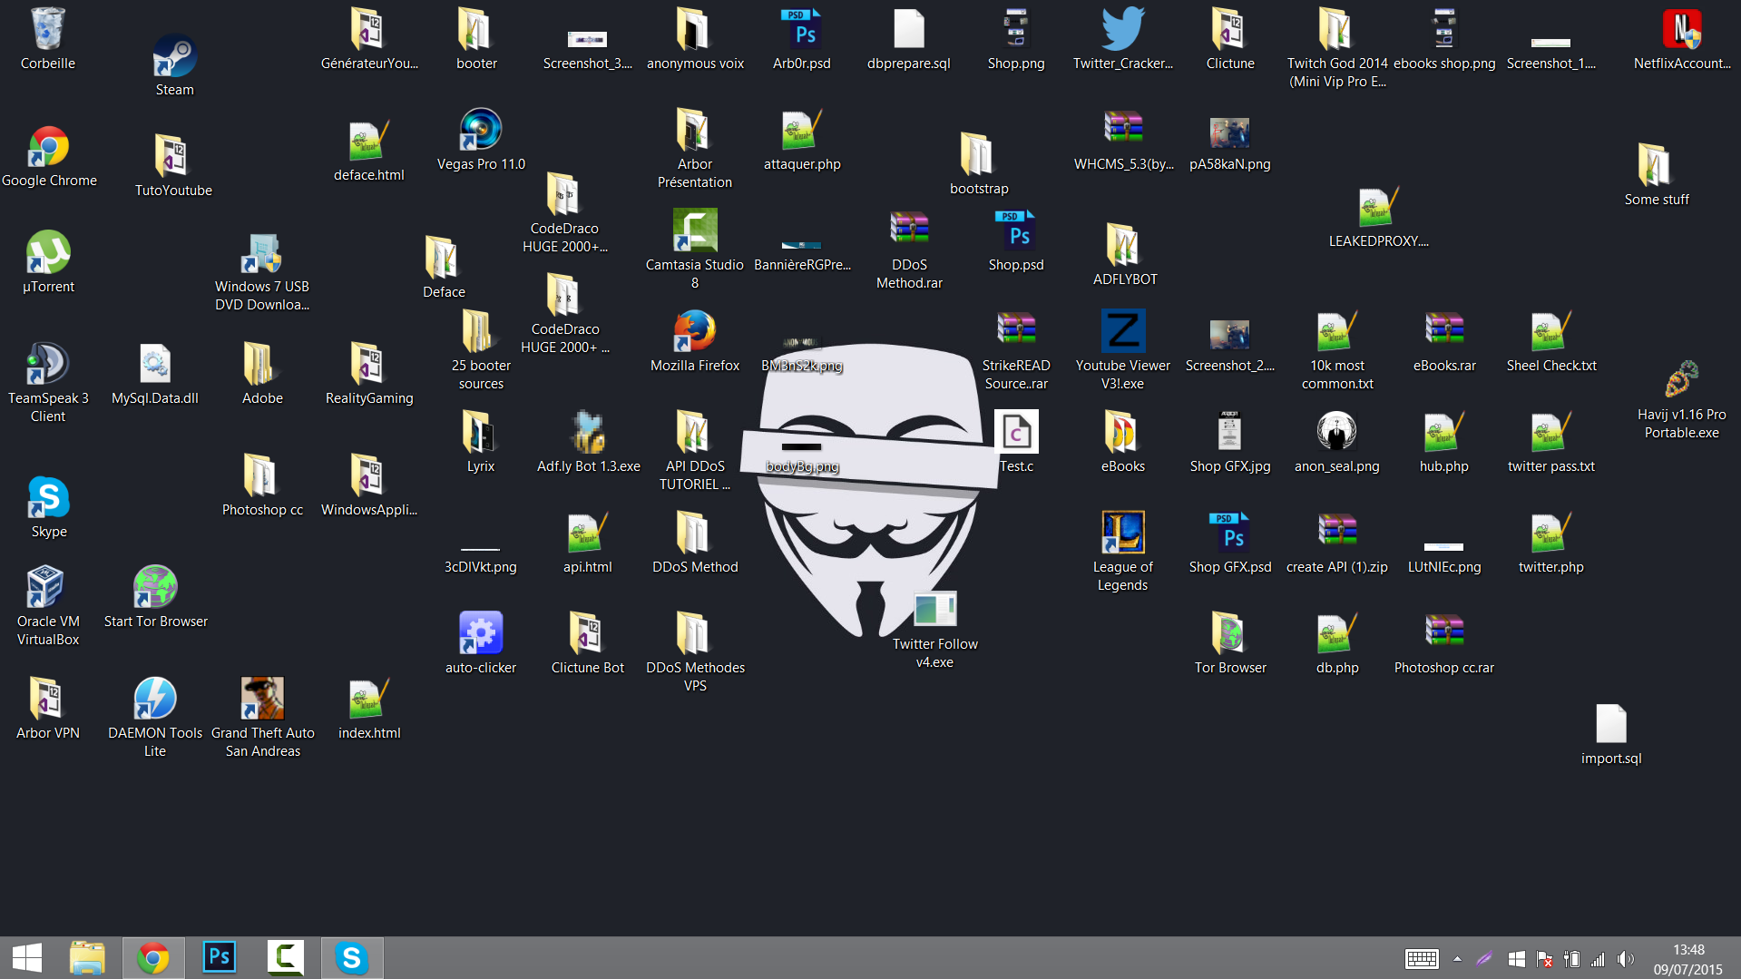Open the eBooks.rar archive
Image resolution: width=1741 pixels, height=979 pixels.
(1444, 341)
